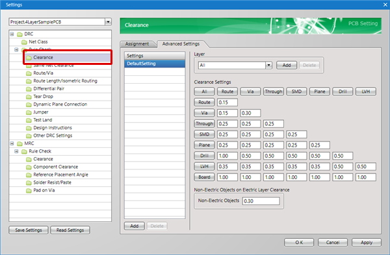Collapse the MRC tree node
The height and width of the screenshot is (255, 390).
click(x=12, y=143)
